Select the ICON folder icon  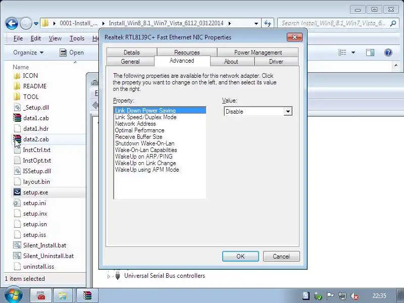(17, 76)
